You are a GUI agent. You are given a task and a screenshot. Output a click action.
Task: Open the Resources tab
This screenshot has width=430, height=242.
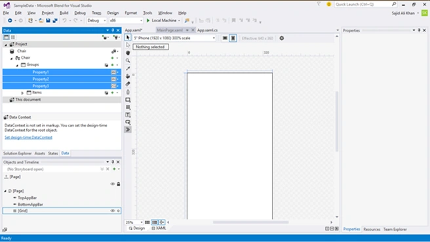click(x=372, y=230)
